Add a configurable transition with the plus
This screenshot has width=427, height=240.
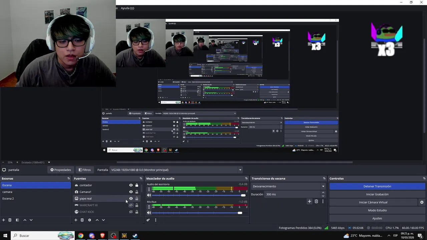pyautogui.click(x=310, y=201)
